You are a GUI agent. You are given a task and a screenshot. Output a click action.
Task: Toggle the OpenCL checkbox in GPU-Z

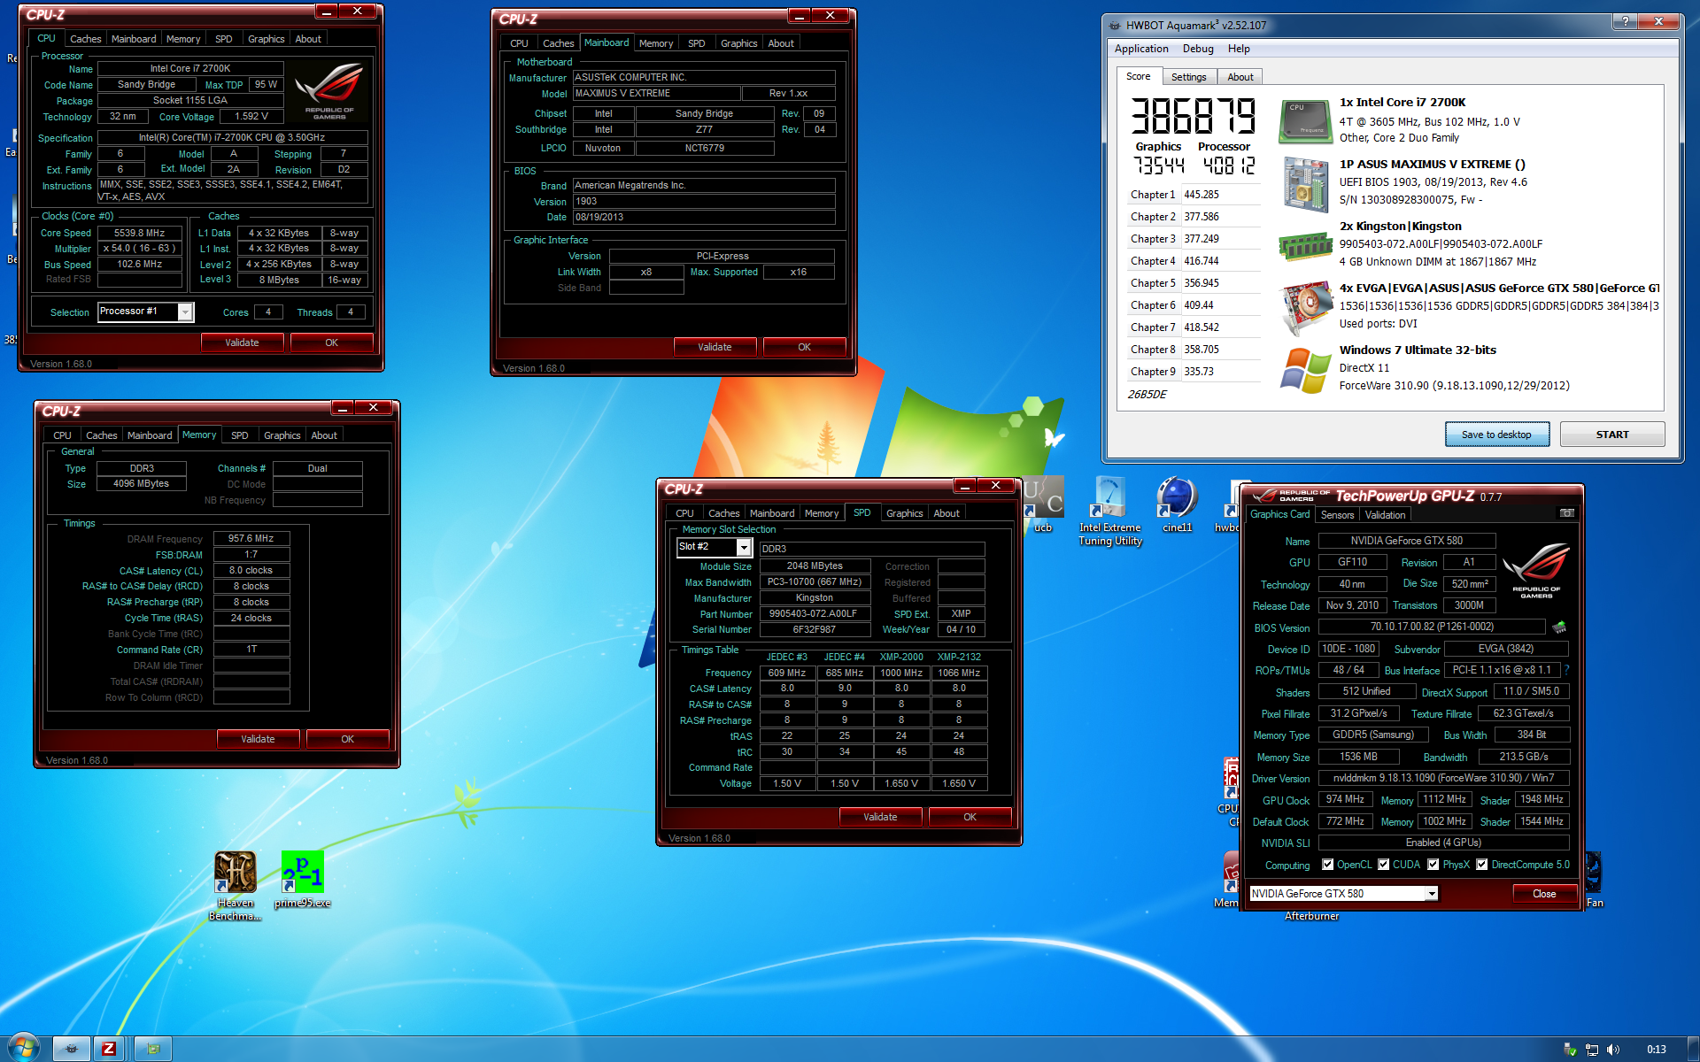1327,865
